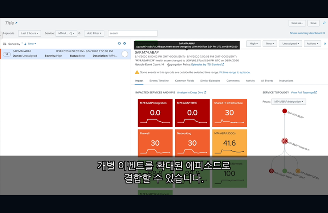Viewport: 328px width, 213px height.
Task: Expand view using top-right arrows icon
Action: click(x=324, y=23)
